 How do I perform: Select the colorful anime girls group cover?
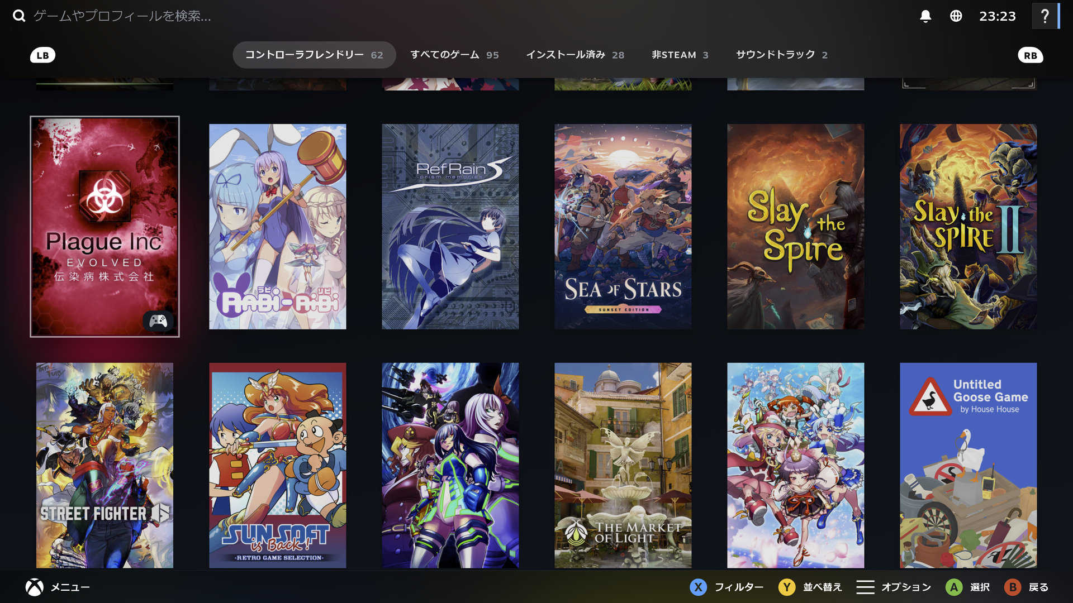tap(796, 466)
